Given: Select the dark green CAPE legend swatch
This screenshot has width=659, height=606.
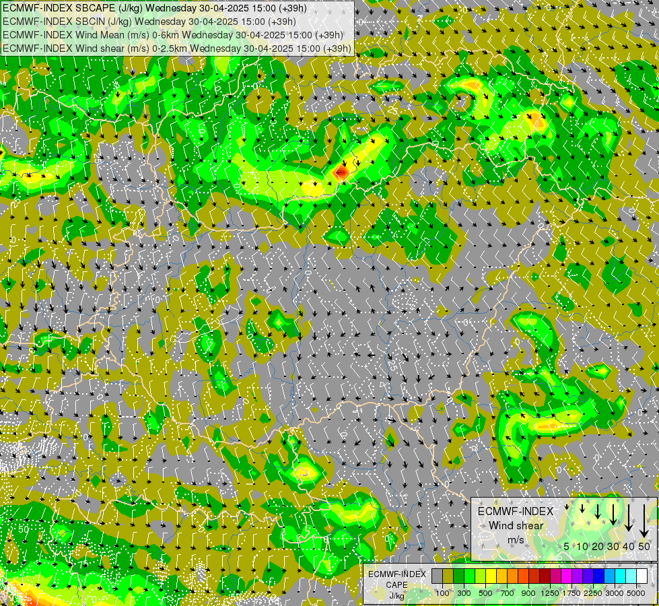Looking at the screenshot, I should coord(459,576).
